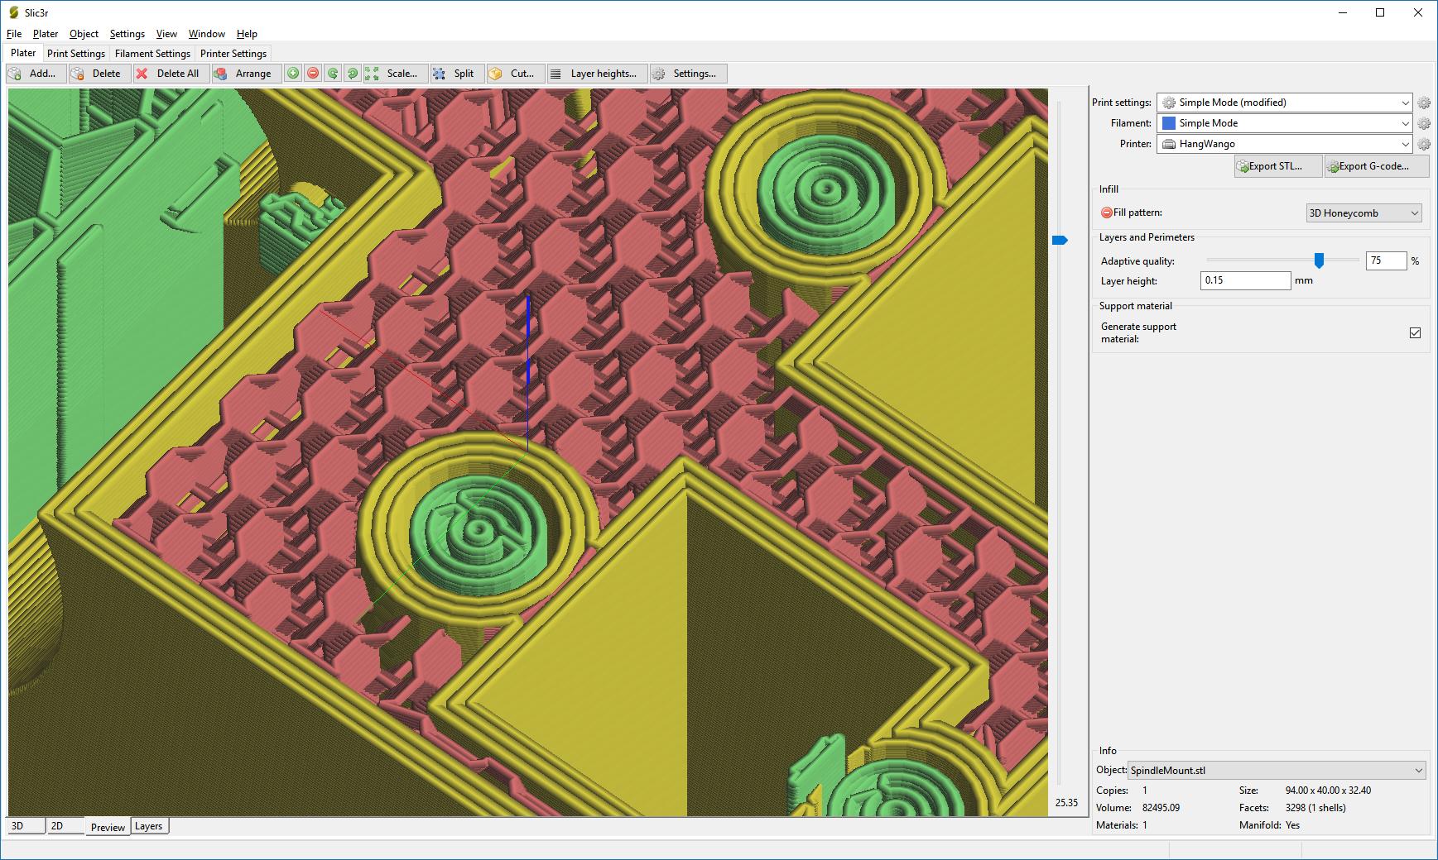
Task: Click the gear icon inside the Print settings dropdown
Action: 1169,103
